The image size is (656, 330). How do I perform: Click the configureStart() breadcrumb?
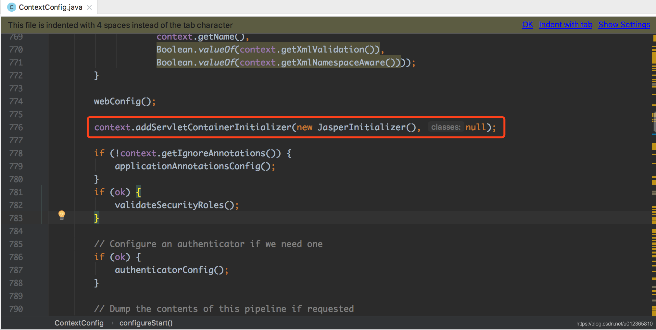click(x=146, y=323)
